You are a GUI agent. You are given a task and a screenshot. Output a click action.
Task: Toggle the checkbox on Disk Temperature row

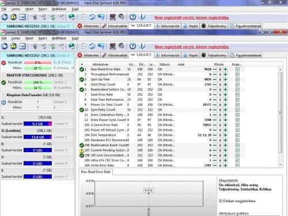(237, 135)
